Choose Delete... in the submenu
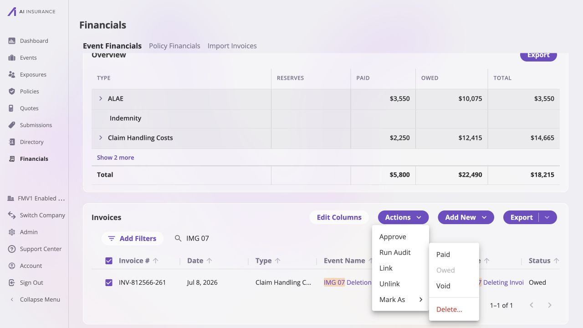 click(454, 309)
